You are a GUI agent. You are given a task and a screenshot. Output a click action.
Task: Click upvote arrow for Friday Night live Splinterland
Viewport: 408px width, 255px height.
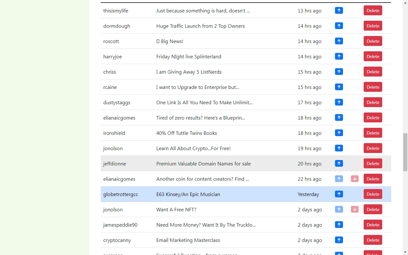[339, 56]
